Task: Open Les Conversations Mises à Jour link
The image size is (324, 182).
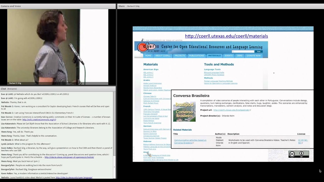Action: (x=156, y=116)
